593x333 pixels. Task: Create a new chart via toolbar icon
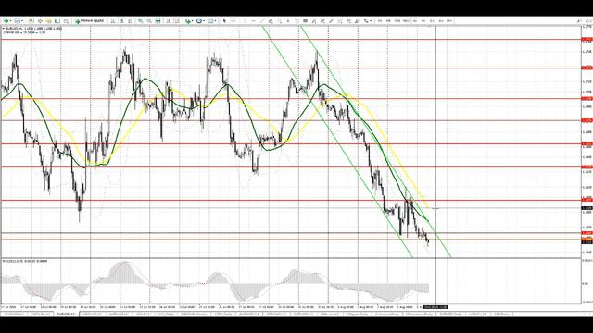pyautogui.click(x=6, y=20)
